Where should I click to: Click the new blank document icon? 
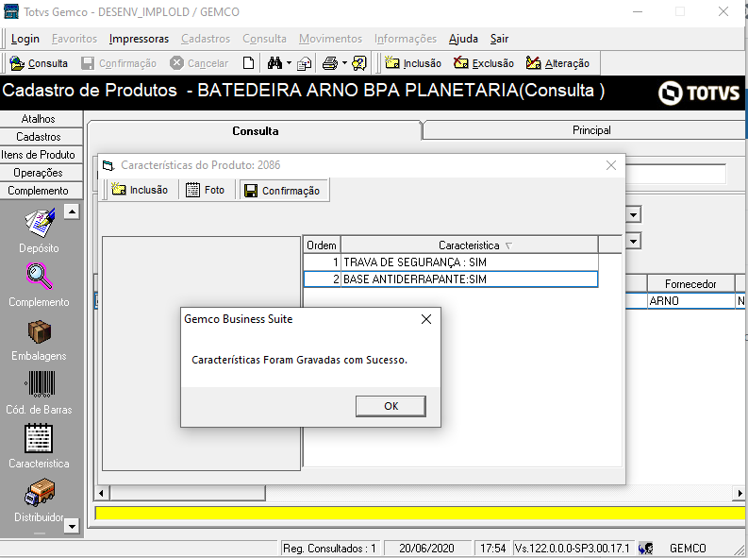[x=248, y=63]
